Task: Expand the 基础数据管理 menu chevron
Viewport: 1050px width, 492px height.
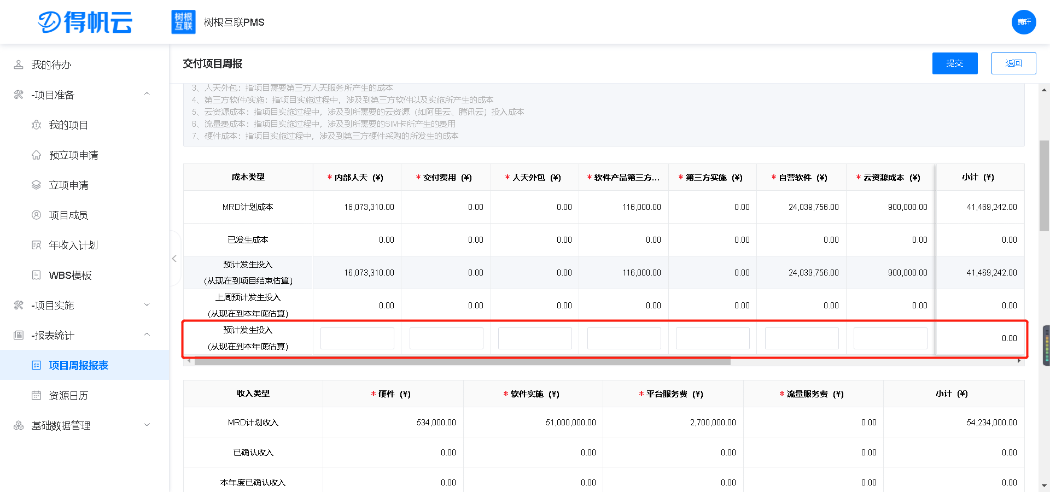Action: (147, 425)
